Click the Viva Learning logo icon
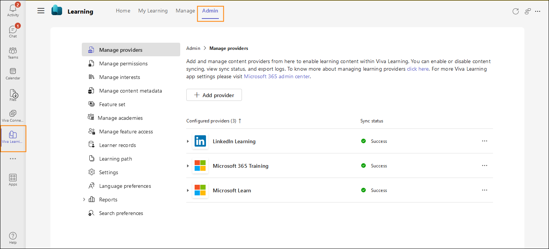Viewport: 549px width, 249px height. 57,10
